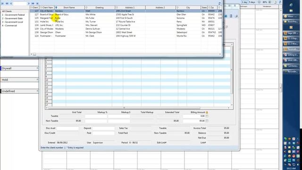Click the 10:12 AM system clock
The width and height of the screenshot is (302, 170).
(291, 169)
